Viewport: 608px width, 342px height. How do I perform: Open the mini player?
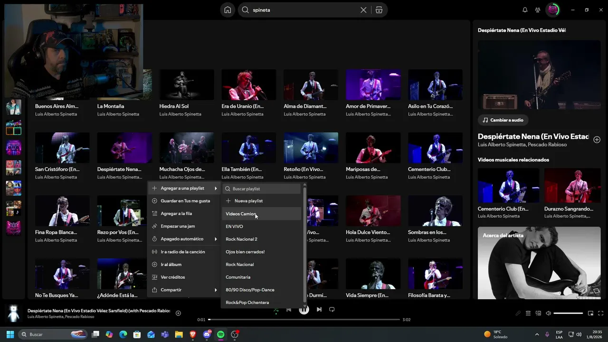pos(590,313)
